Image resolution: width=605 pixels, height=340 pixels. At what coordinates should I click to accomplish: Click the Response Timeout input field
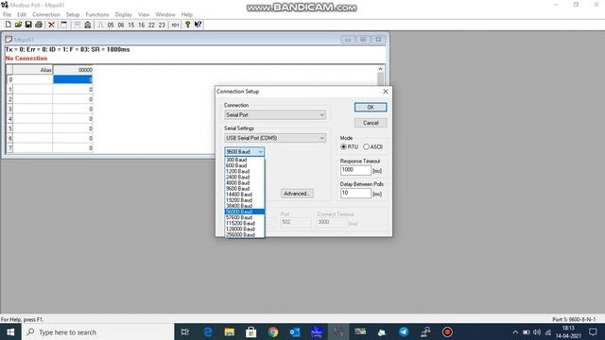pos(355,170)
